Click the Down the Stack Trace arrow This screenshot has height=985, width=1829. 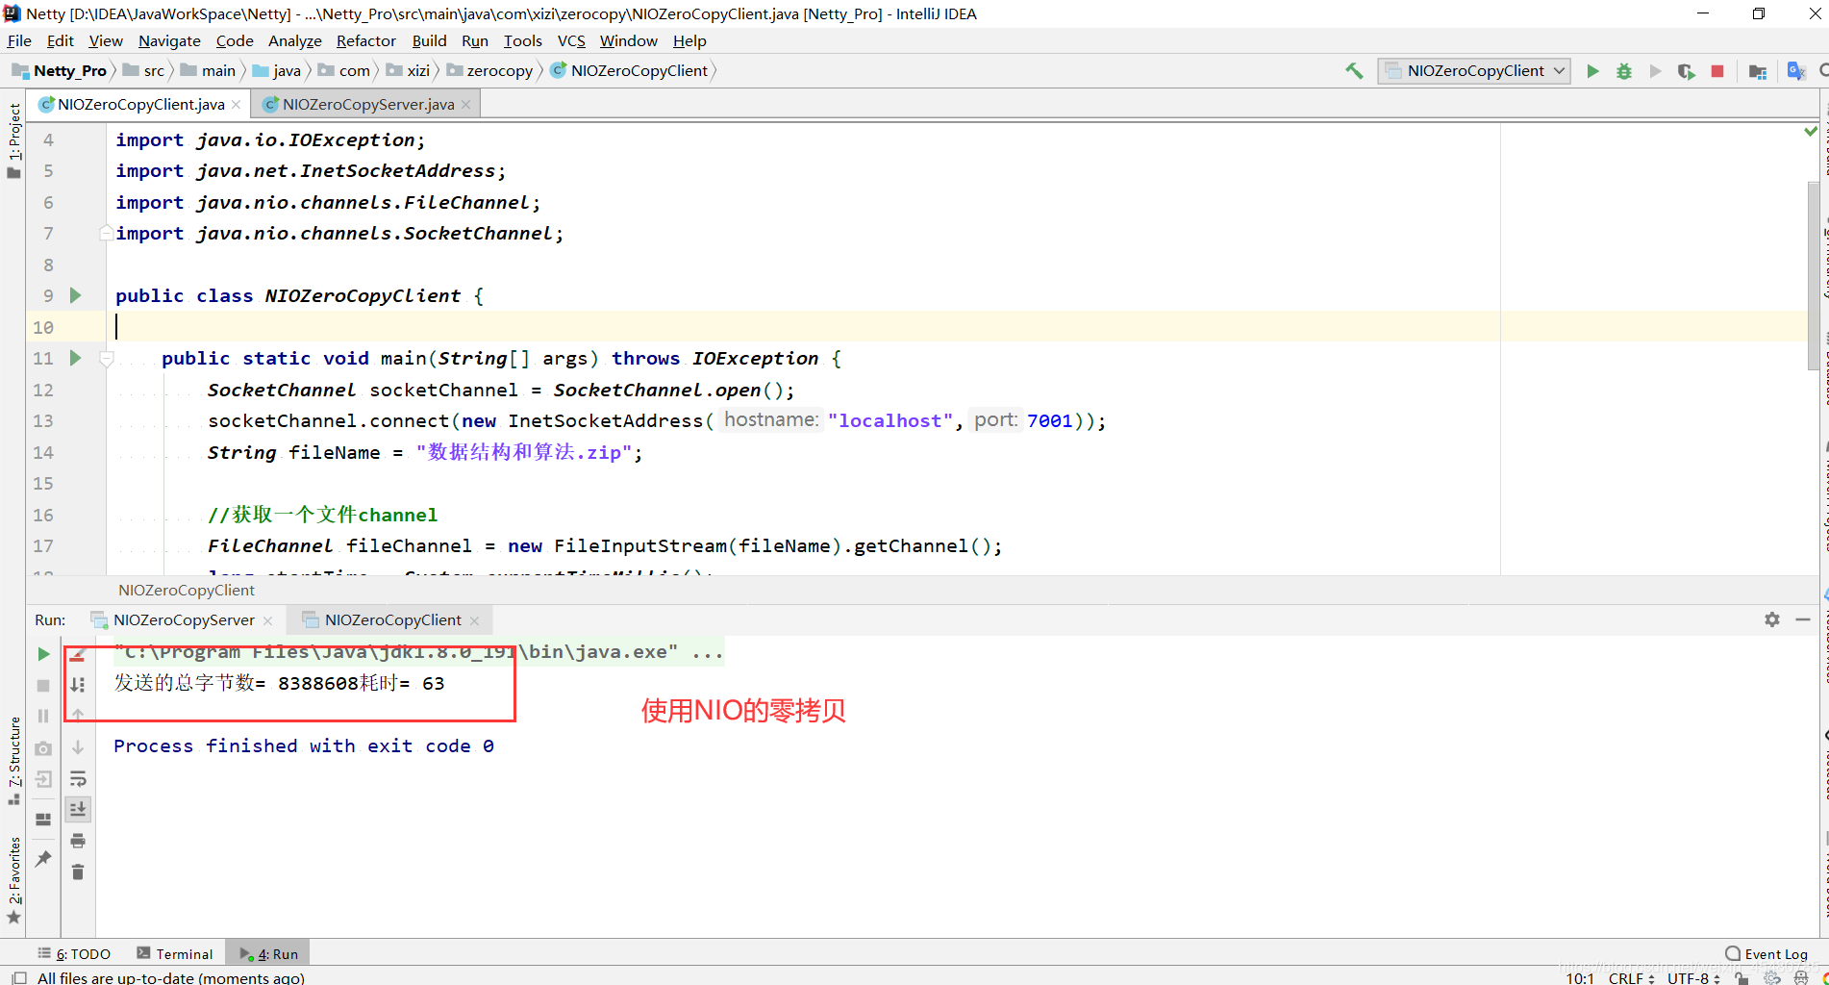[78, 747]
